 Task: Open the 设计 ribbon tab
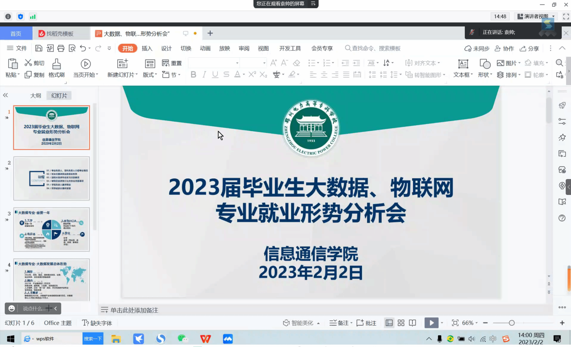166,48
